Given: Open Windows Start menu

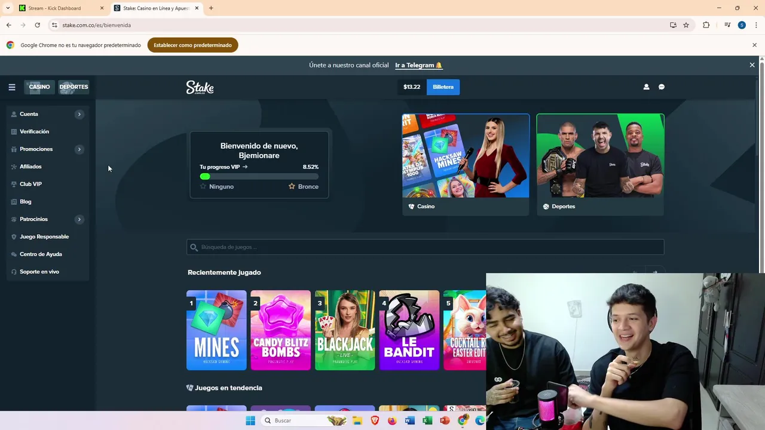Looking at the screenshot, I should (250, 420).
